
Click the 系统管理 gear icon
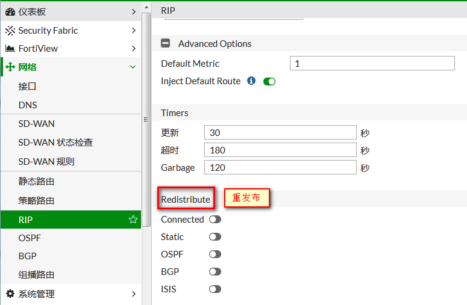pyautogui.click(x=10, y=294)
